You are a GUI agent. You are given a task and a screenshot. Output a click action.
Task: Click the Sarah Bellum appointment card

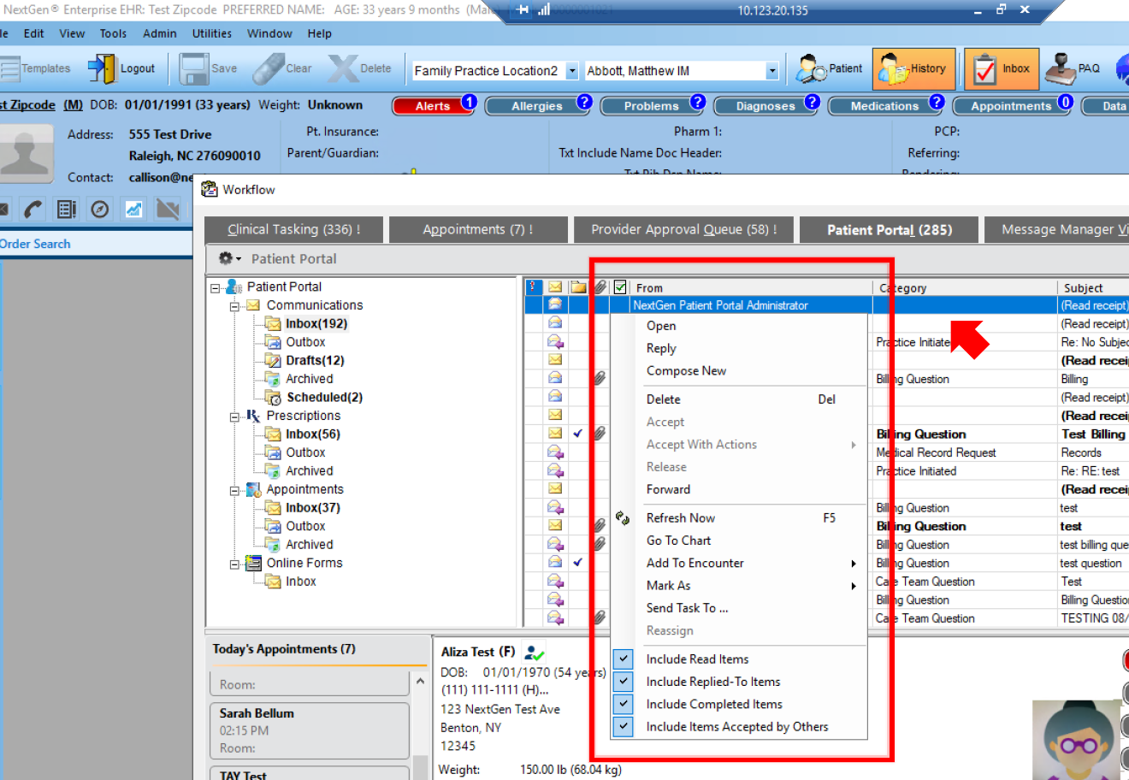tap(310, 730)
